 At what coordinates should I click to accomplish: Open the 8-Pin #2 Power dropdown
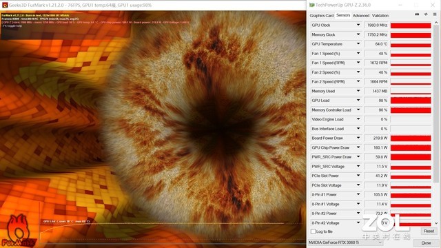(x=358, y=214)
